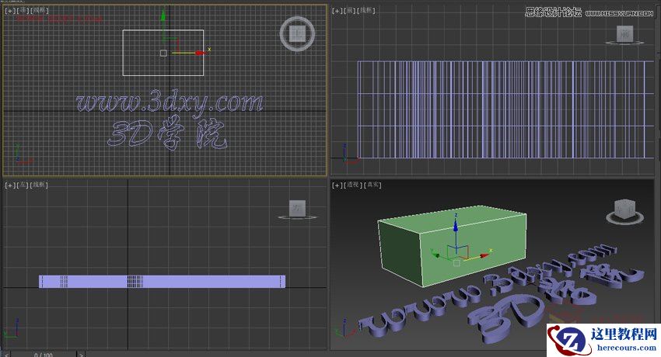
Task: Select red X-axis arrow in Perspective viewport
Action: click(484, 255)
